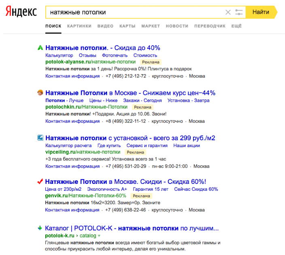The height and width of the screenshot is (255, 285).
Task: Open Контактная информация for +8 (499) 322-11-12
Action: pos(72,121)
